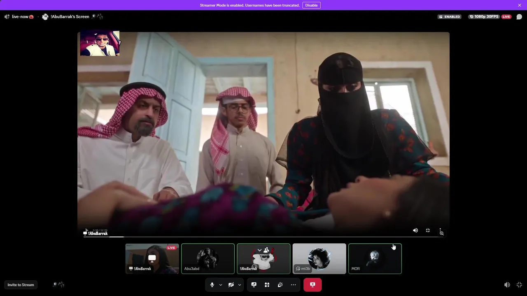Click the webcam thumbnail overlay in the video
Screen dimensions: 527x296
pyautogui.click(x=100, y=43)
